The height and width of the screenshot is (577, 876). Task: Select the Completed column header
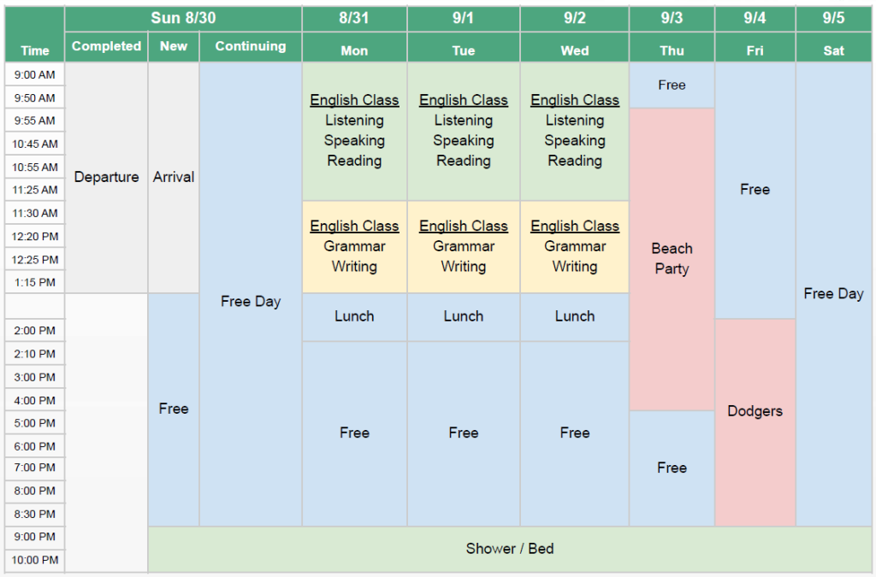pyautogui.click(x=106, y=46)
